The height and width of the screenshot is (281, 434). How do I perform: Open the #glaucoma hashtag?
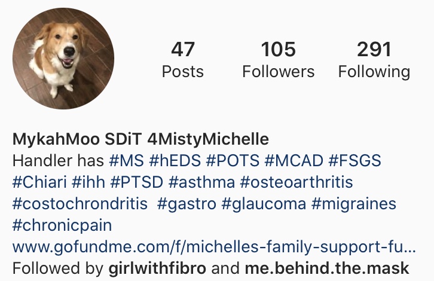[x=264, y=204]
